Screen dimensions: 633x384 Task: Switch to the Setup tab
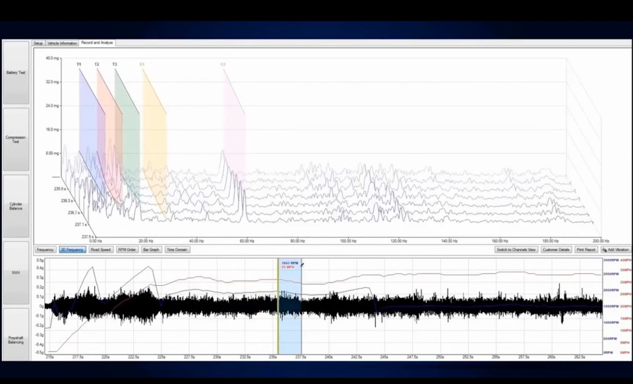[x=38, y=43]
